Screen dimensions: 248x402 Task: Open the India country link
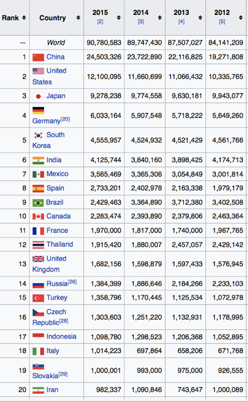54,160
